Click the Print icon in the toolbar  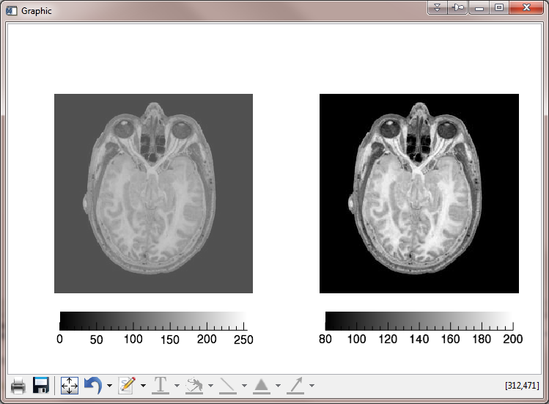tap(18, 386)
